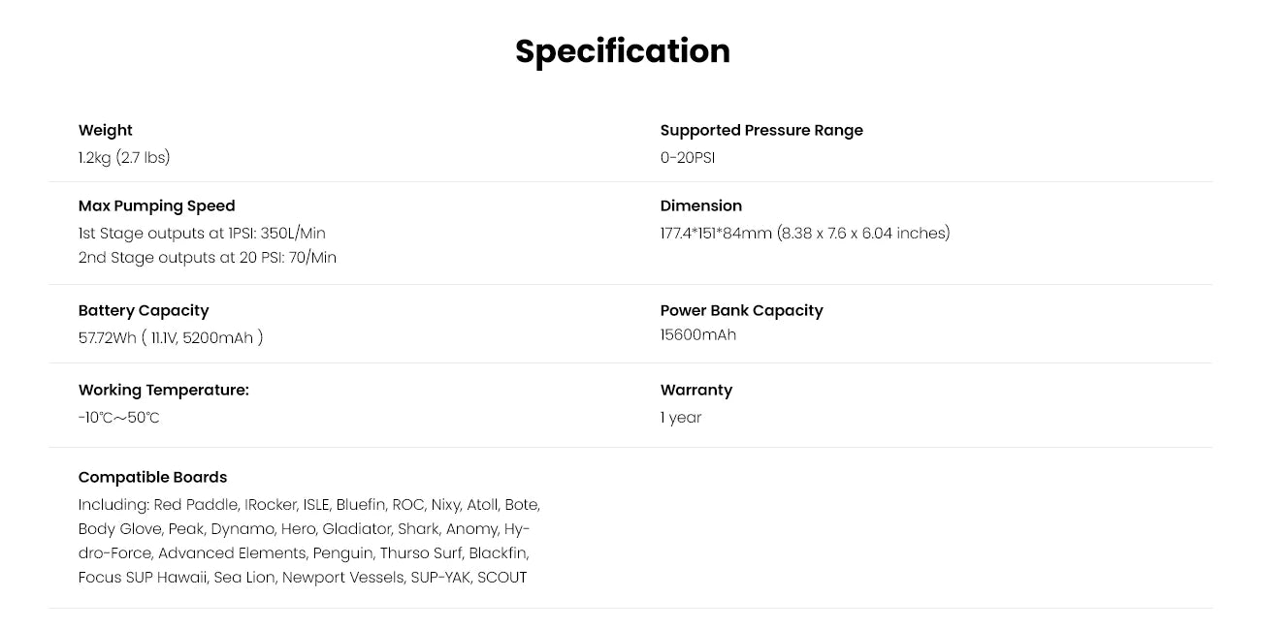Click the 1 year warranty value

pyautogui.click(x=680, y=418)
